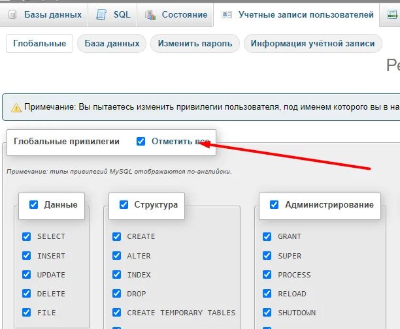Click the Администрирование group label
This screenshot has height=329, width=400.
(329, 204)
